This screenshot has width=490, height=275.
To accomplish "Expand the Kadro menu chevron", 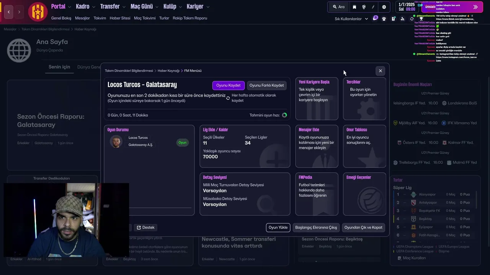I will pos(93,7).
